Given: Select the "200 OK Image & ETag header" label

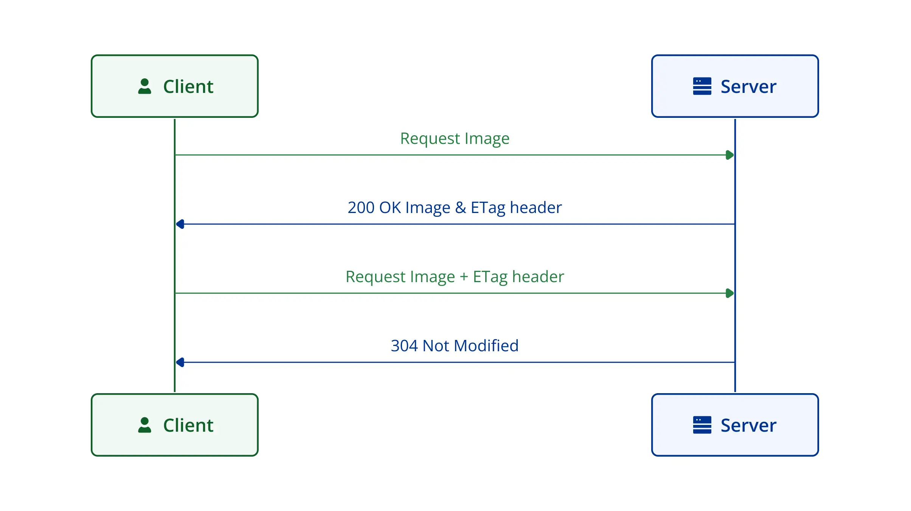Looking at the screenshot, I should click(x=455, y=208).
